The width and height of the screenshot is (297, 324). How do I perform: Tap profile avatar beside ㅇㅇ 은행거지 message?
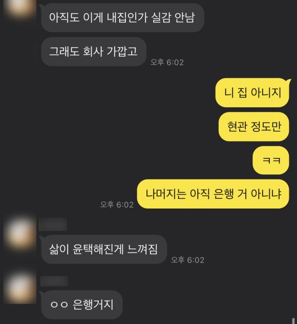click(20, 287)
